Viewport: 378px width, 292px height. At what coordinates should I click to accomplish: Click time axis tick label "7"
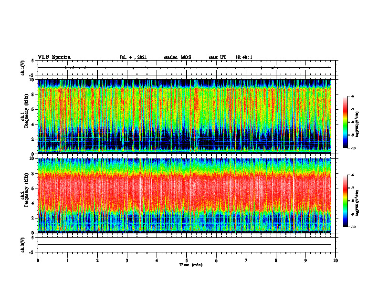coord(246,261)
